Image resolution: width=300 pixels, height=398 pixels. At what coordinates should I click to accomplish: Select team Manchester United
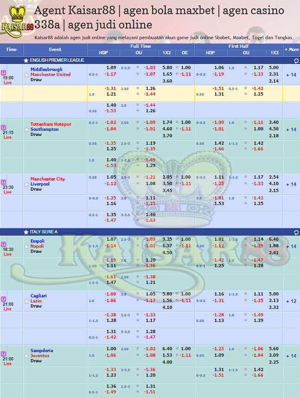tap(50, 74)
